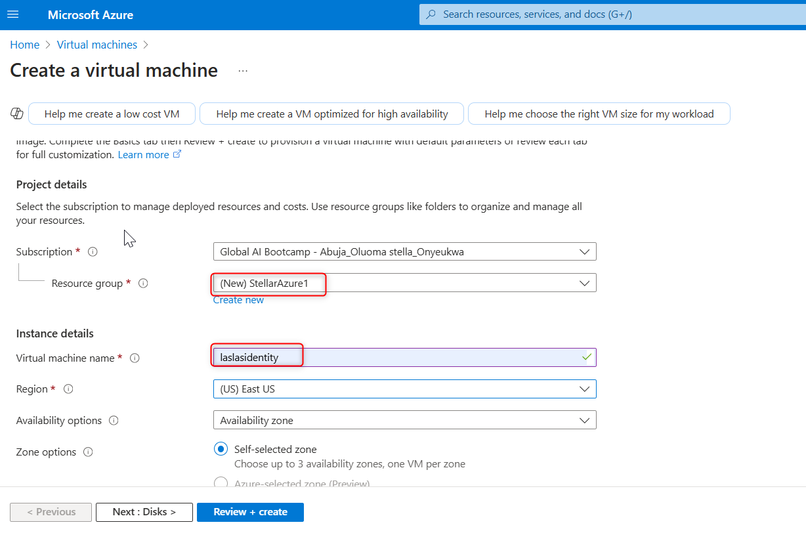Click Help me create a low cost VM
The height and width of the screenshot is (533, 806).
(112, 114)
